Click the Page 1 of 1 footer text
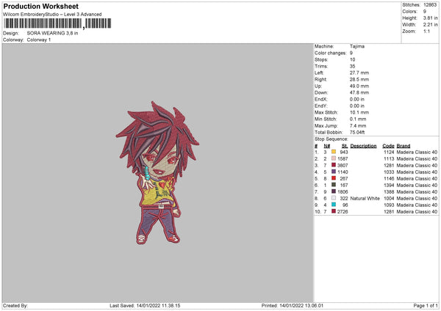The height and width of the screenshot is (311, 441). [x=426, y=306]
